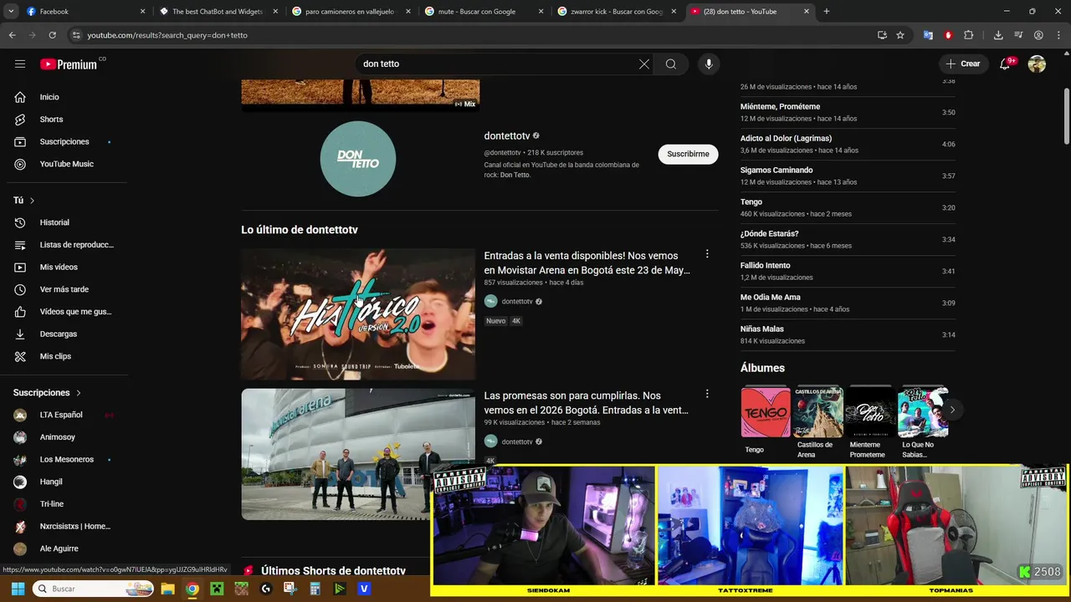Open the account avatar menu
This screenshot has height=602, width=1071.
point(1037,64)
